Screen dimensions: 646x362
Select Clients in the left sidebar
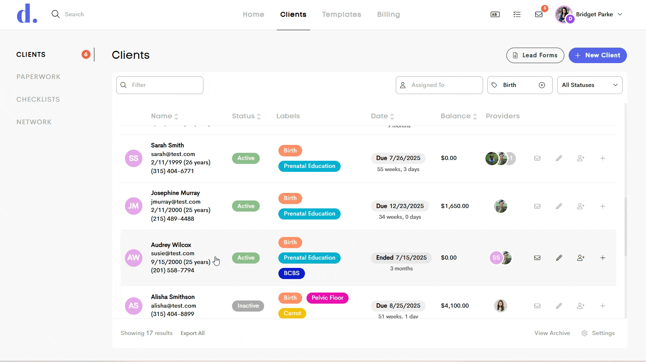click(x=31, y=54)
